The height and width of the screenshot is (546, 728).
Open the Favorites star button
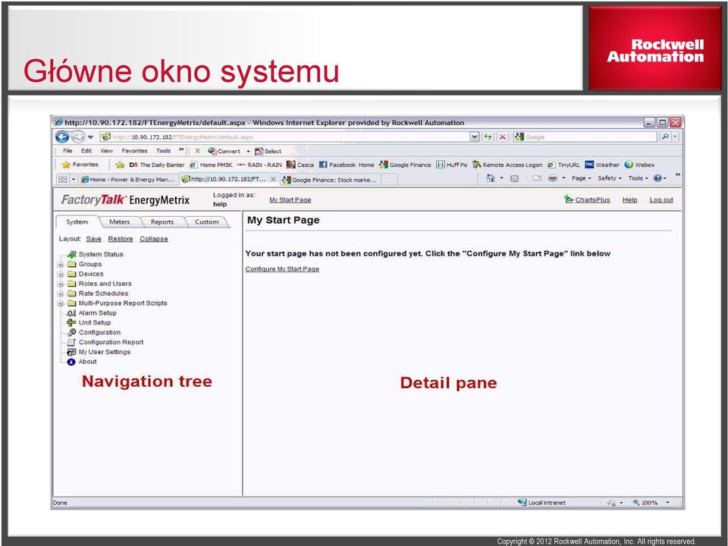click(80, 165)
